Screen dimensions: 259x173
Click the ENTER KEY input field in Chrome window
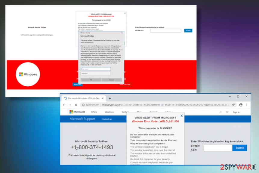pos(218,148)
